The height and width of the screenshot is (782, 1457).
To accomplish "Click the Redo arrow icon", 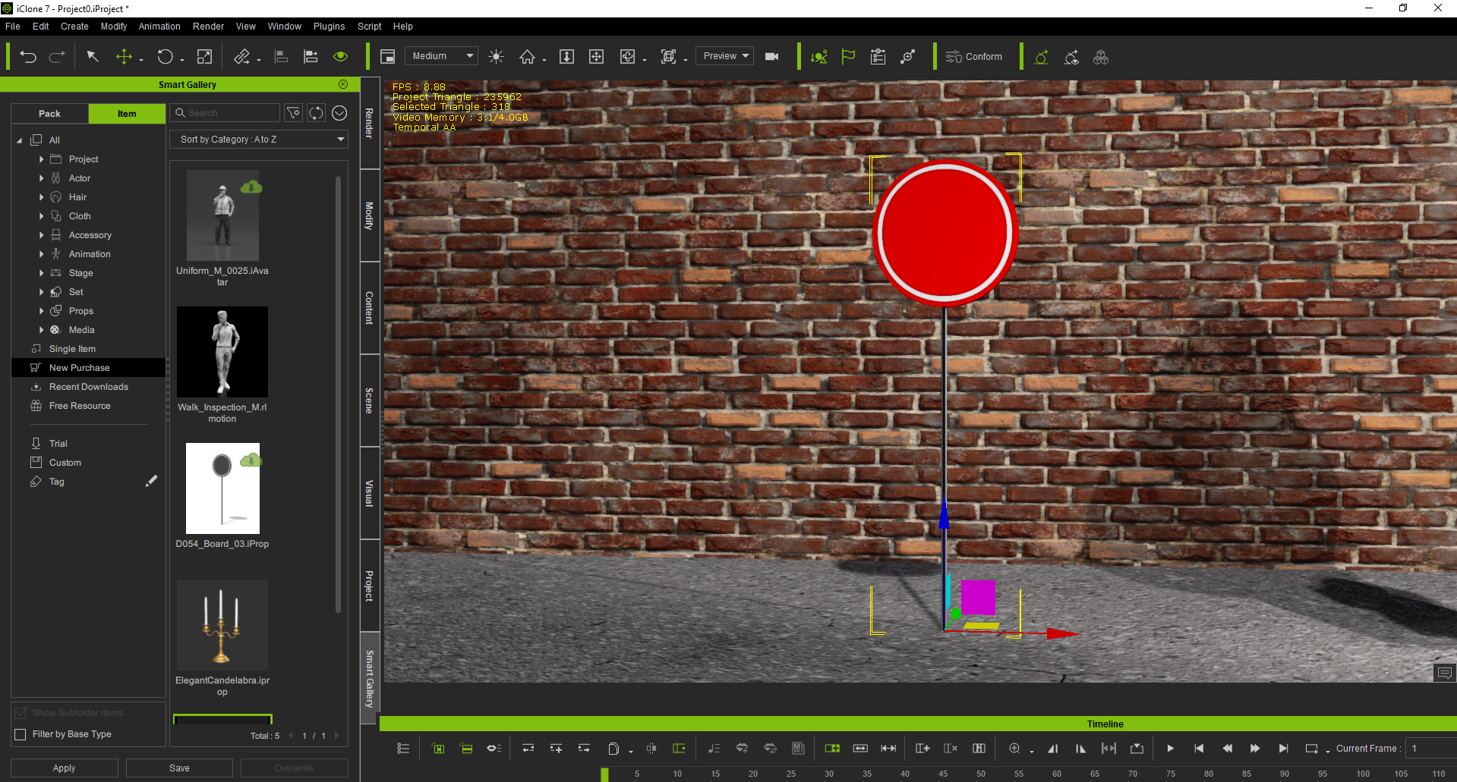I will 57,57.
